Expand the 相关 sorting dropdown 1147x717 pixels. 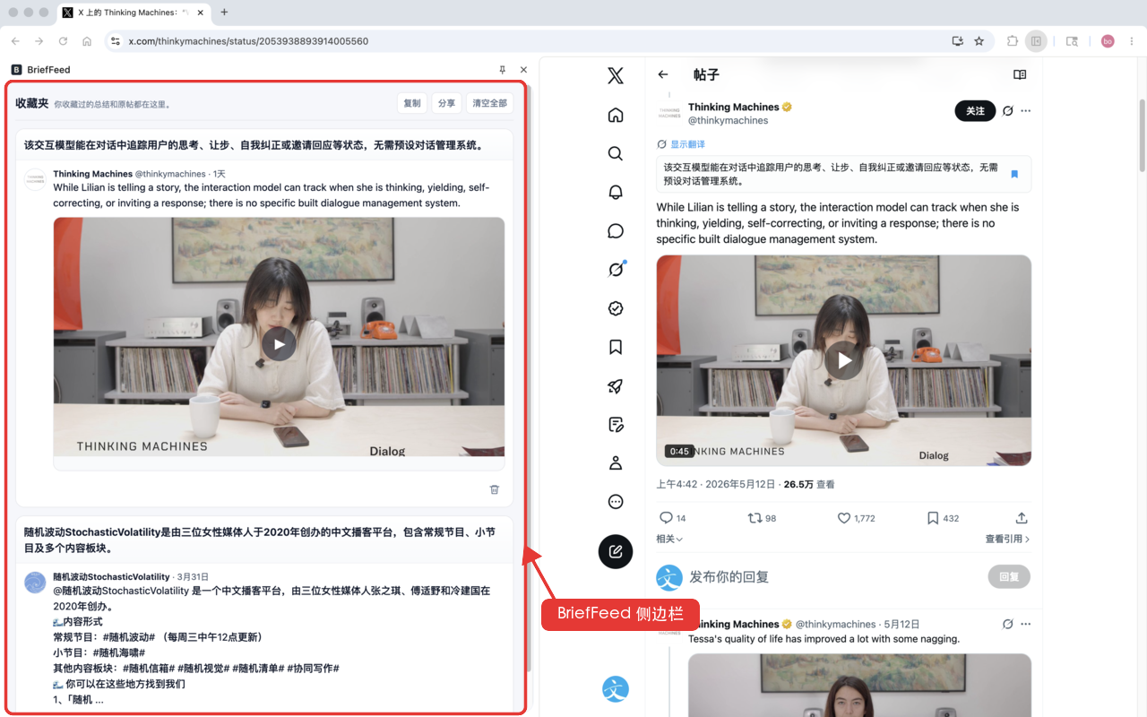[669, 539]
